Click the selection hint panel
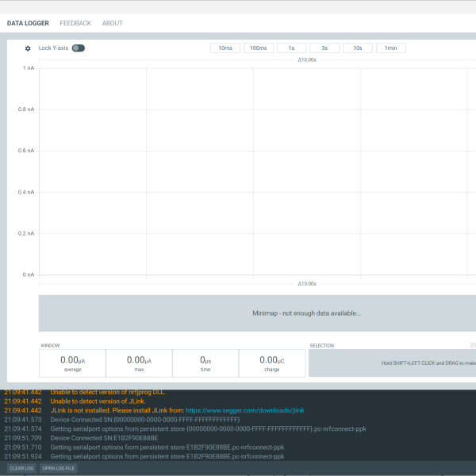The width and height of the screenshot is (476, 476). pos(393,363)
